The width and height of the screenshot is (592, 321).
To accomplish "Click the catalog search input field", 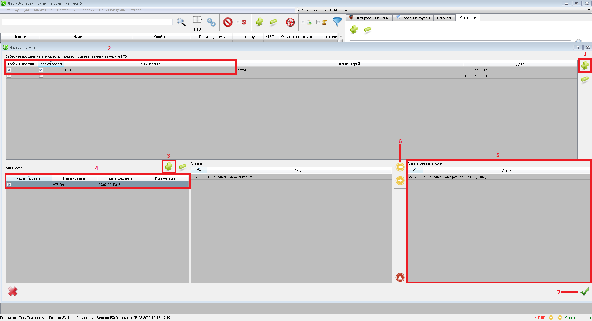I will (87, 22).
